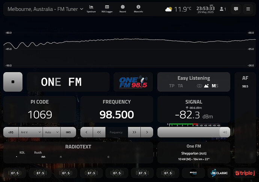The height and width of the screenshot is (182, 259).
Task: Open the Ant V antenna dropdown
Action: [31, 132]
